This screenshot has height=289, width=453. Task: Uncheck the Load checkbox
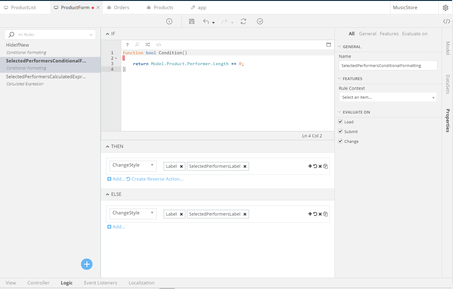(340, 122)
